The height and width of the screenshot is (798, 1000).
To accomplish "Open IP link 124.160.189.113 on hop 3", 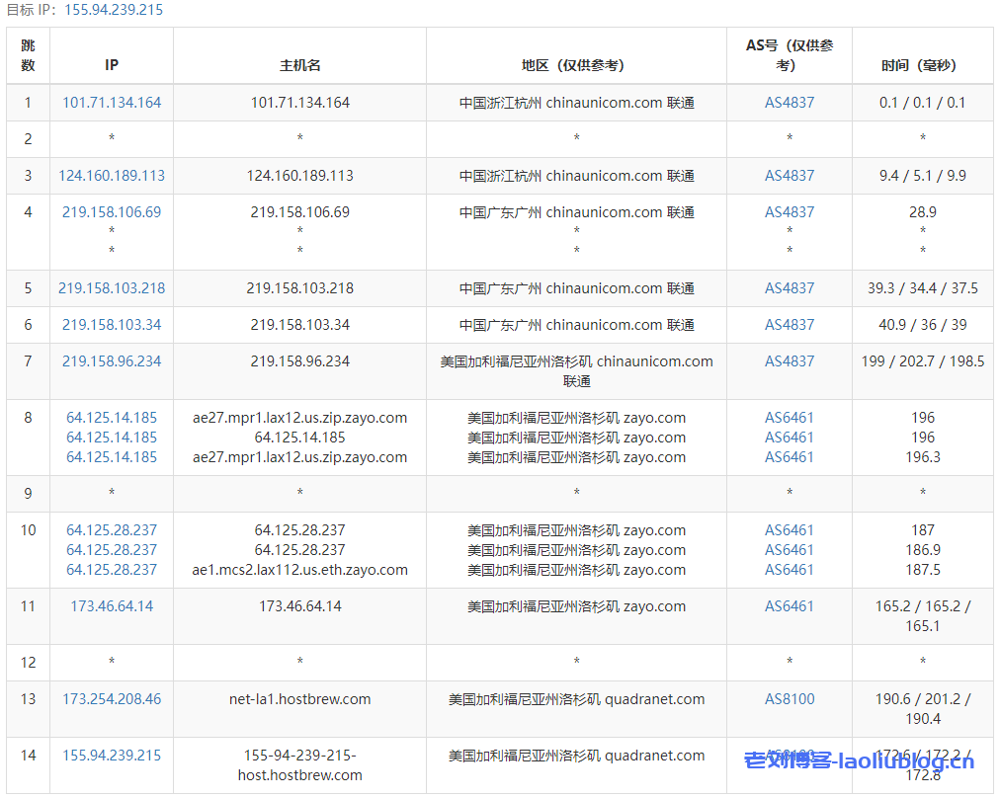I will [112, 175].
